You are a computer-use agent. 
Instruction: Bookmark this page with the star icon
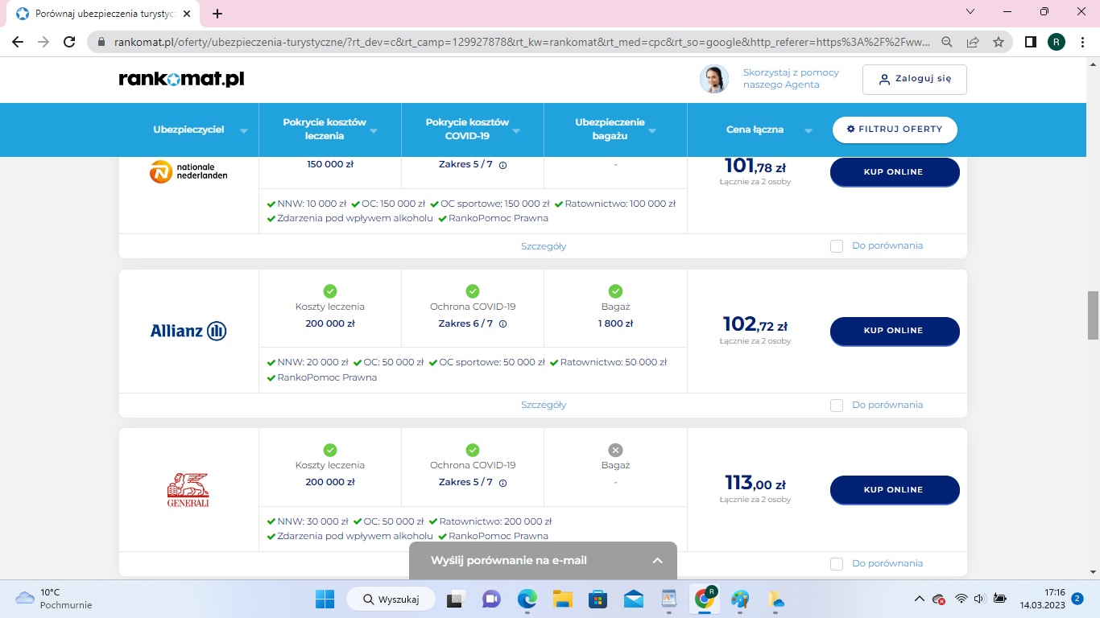point(999,42)
